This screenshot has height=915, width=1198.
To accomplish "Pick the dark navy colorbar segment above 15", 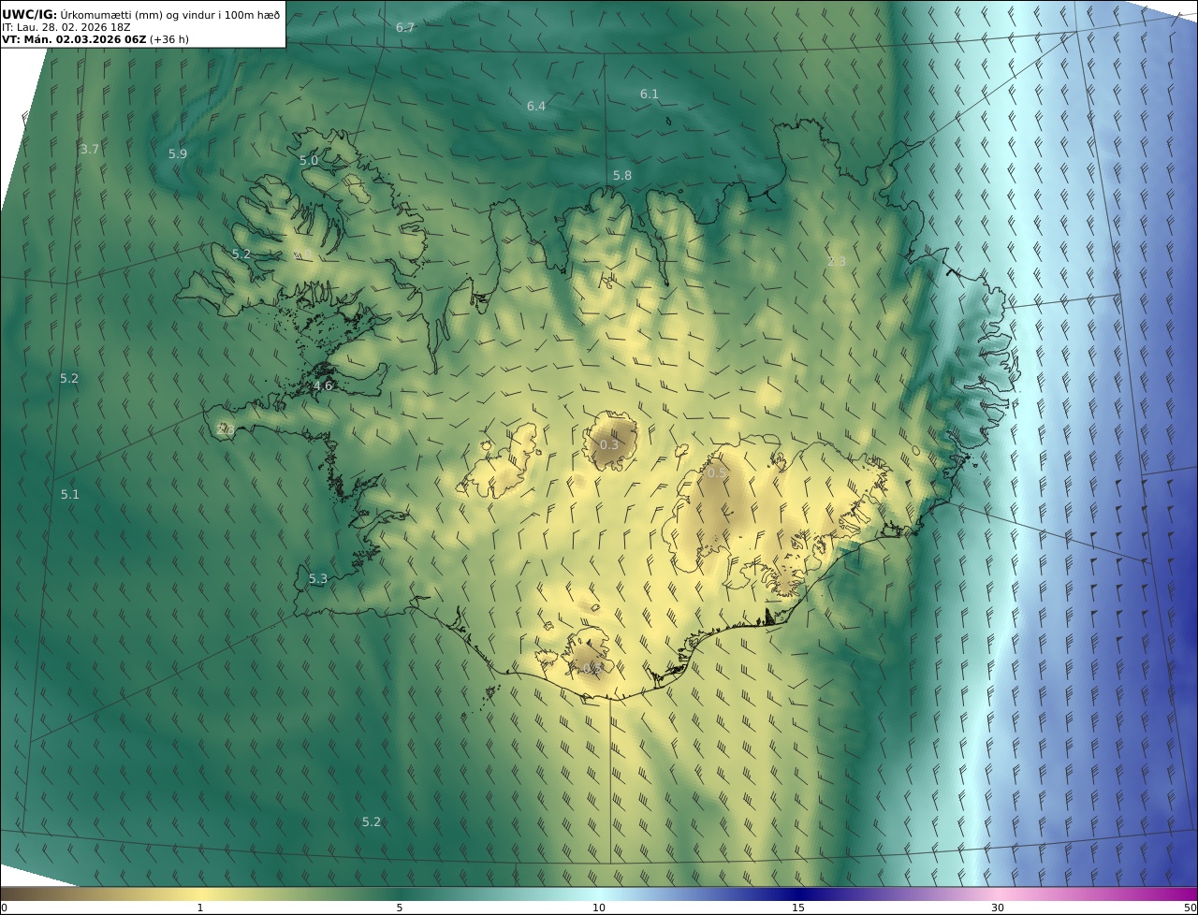I will 798,893.
